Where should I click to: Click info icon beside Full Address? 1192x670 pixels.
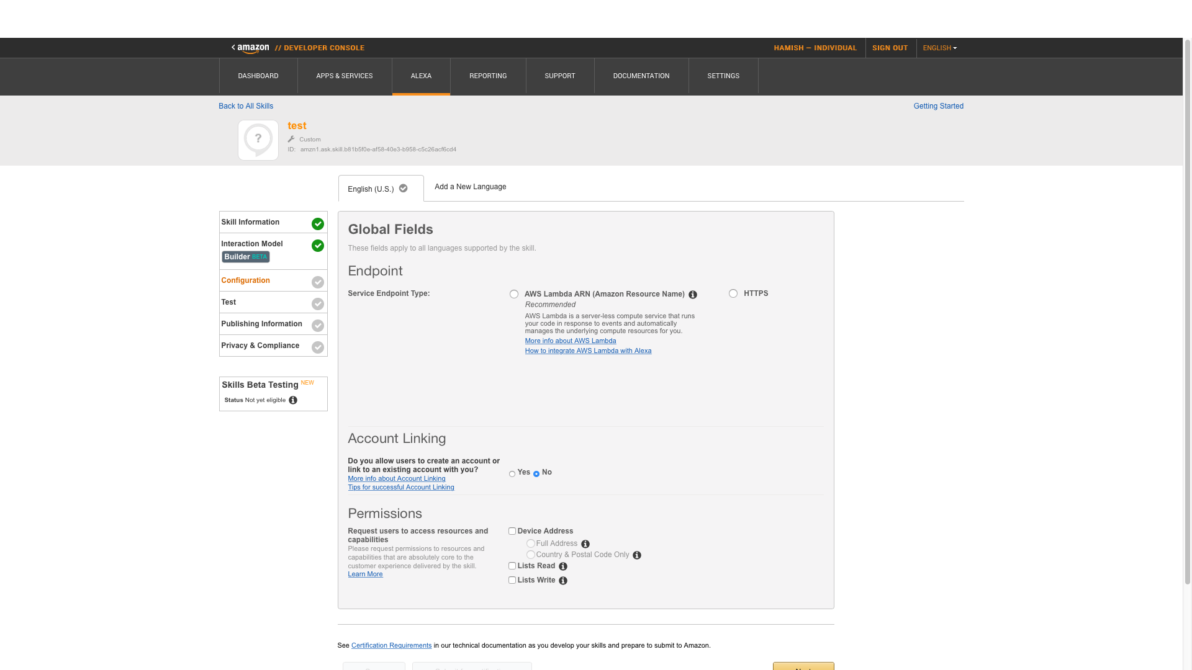[x=585, y=544]
